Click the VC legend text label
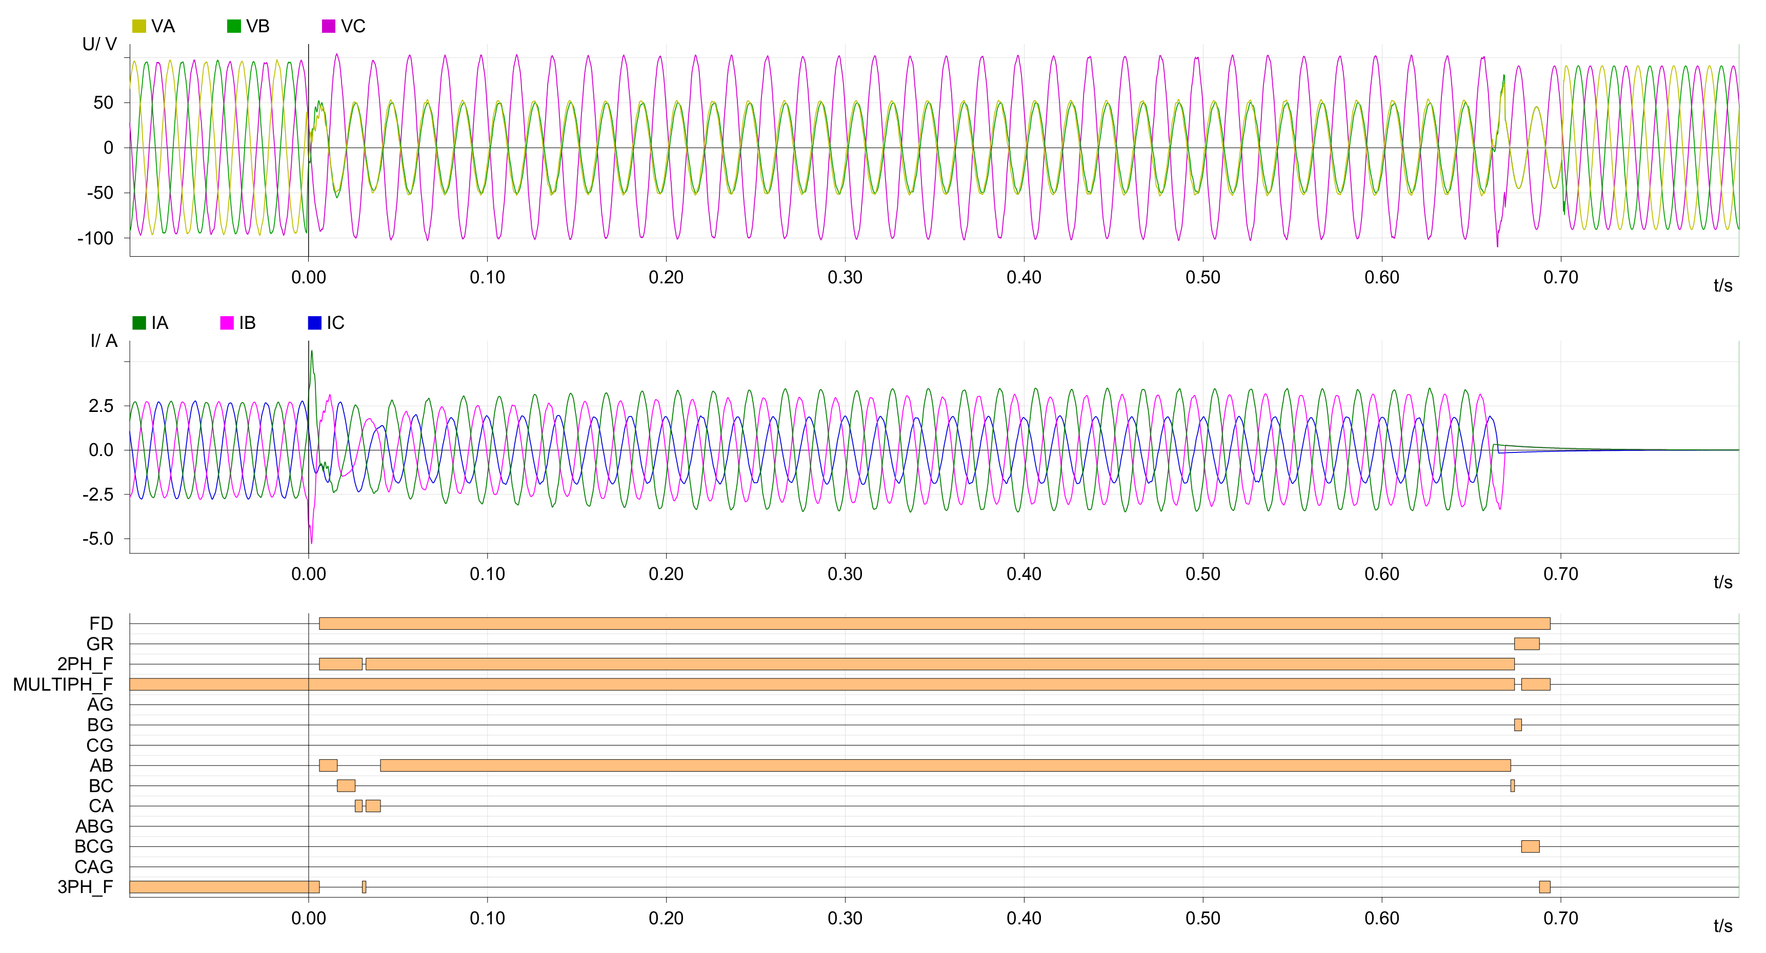The image size is (1766, 953). click(x=353, y=26)
